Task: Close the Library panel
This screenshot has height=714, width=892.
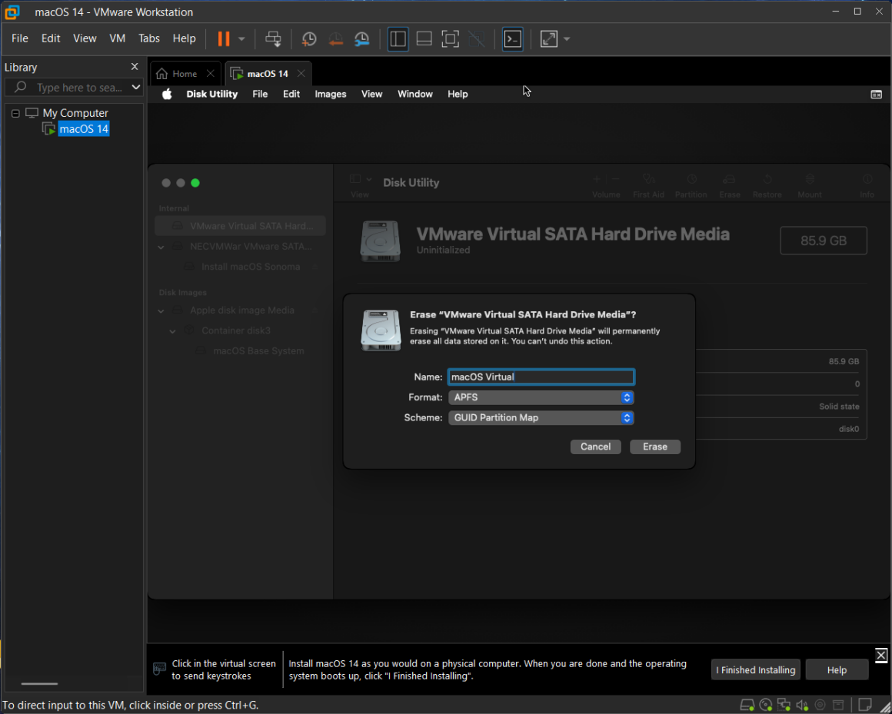Action: (x=135, y=67)
